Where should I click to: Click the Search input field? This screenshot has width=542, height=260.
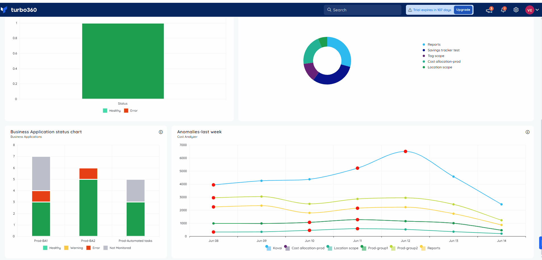click(362, 10)
